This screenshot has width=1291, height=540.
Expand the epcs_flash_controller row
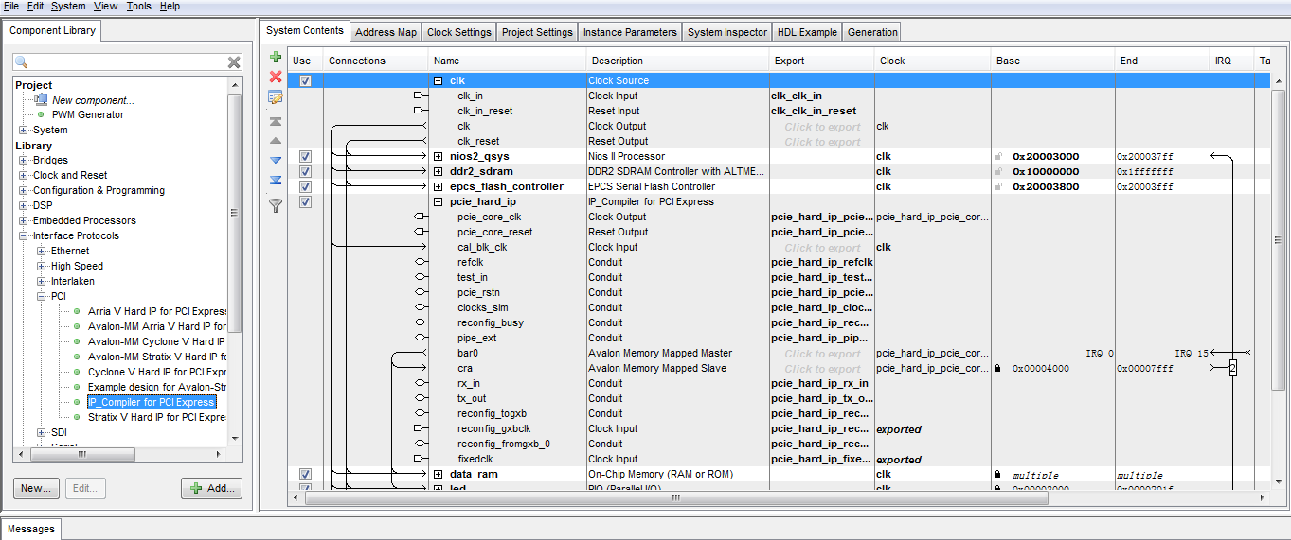(x=439, y=186)
